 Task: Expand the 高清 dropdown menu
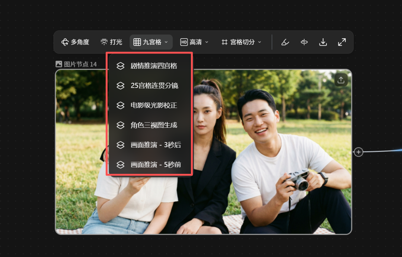207,42
